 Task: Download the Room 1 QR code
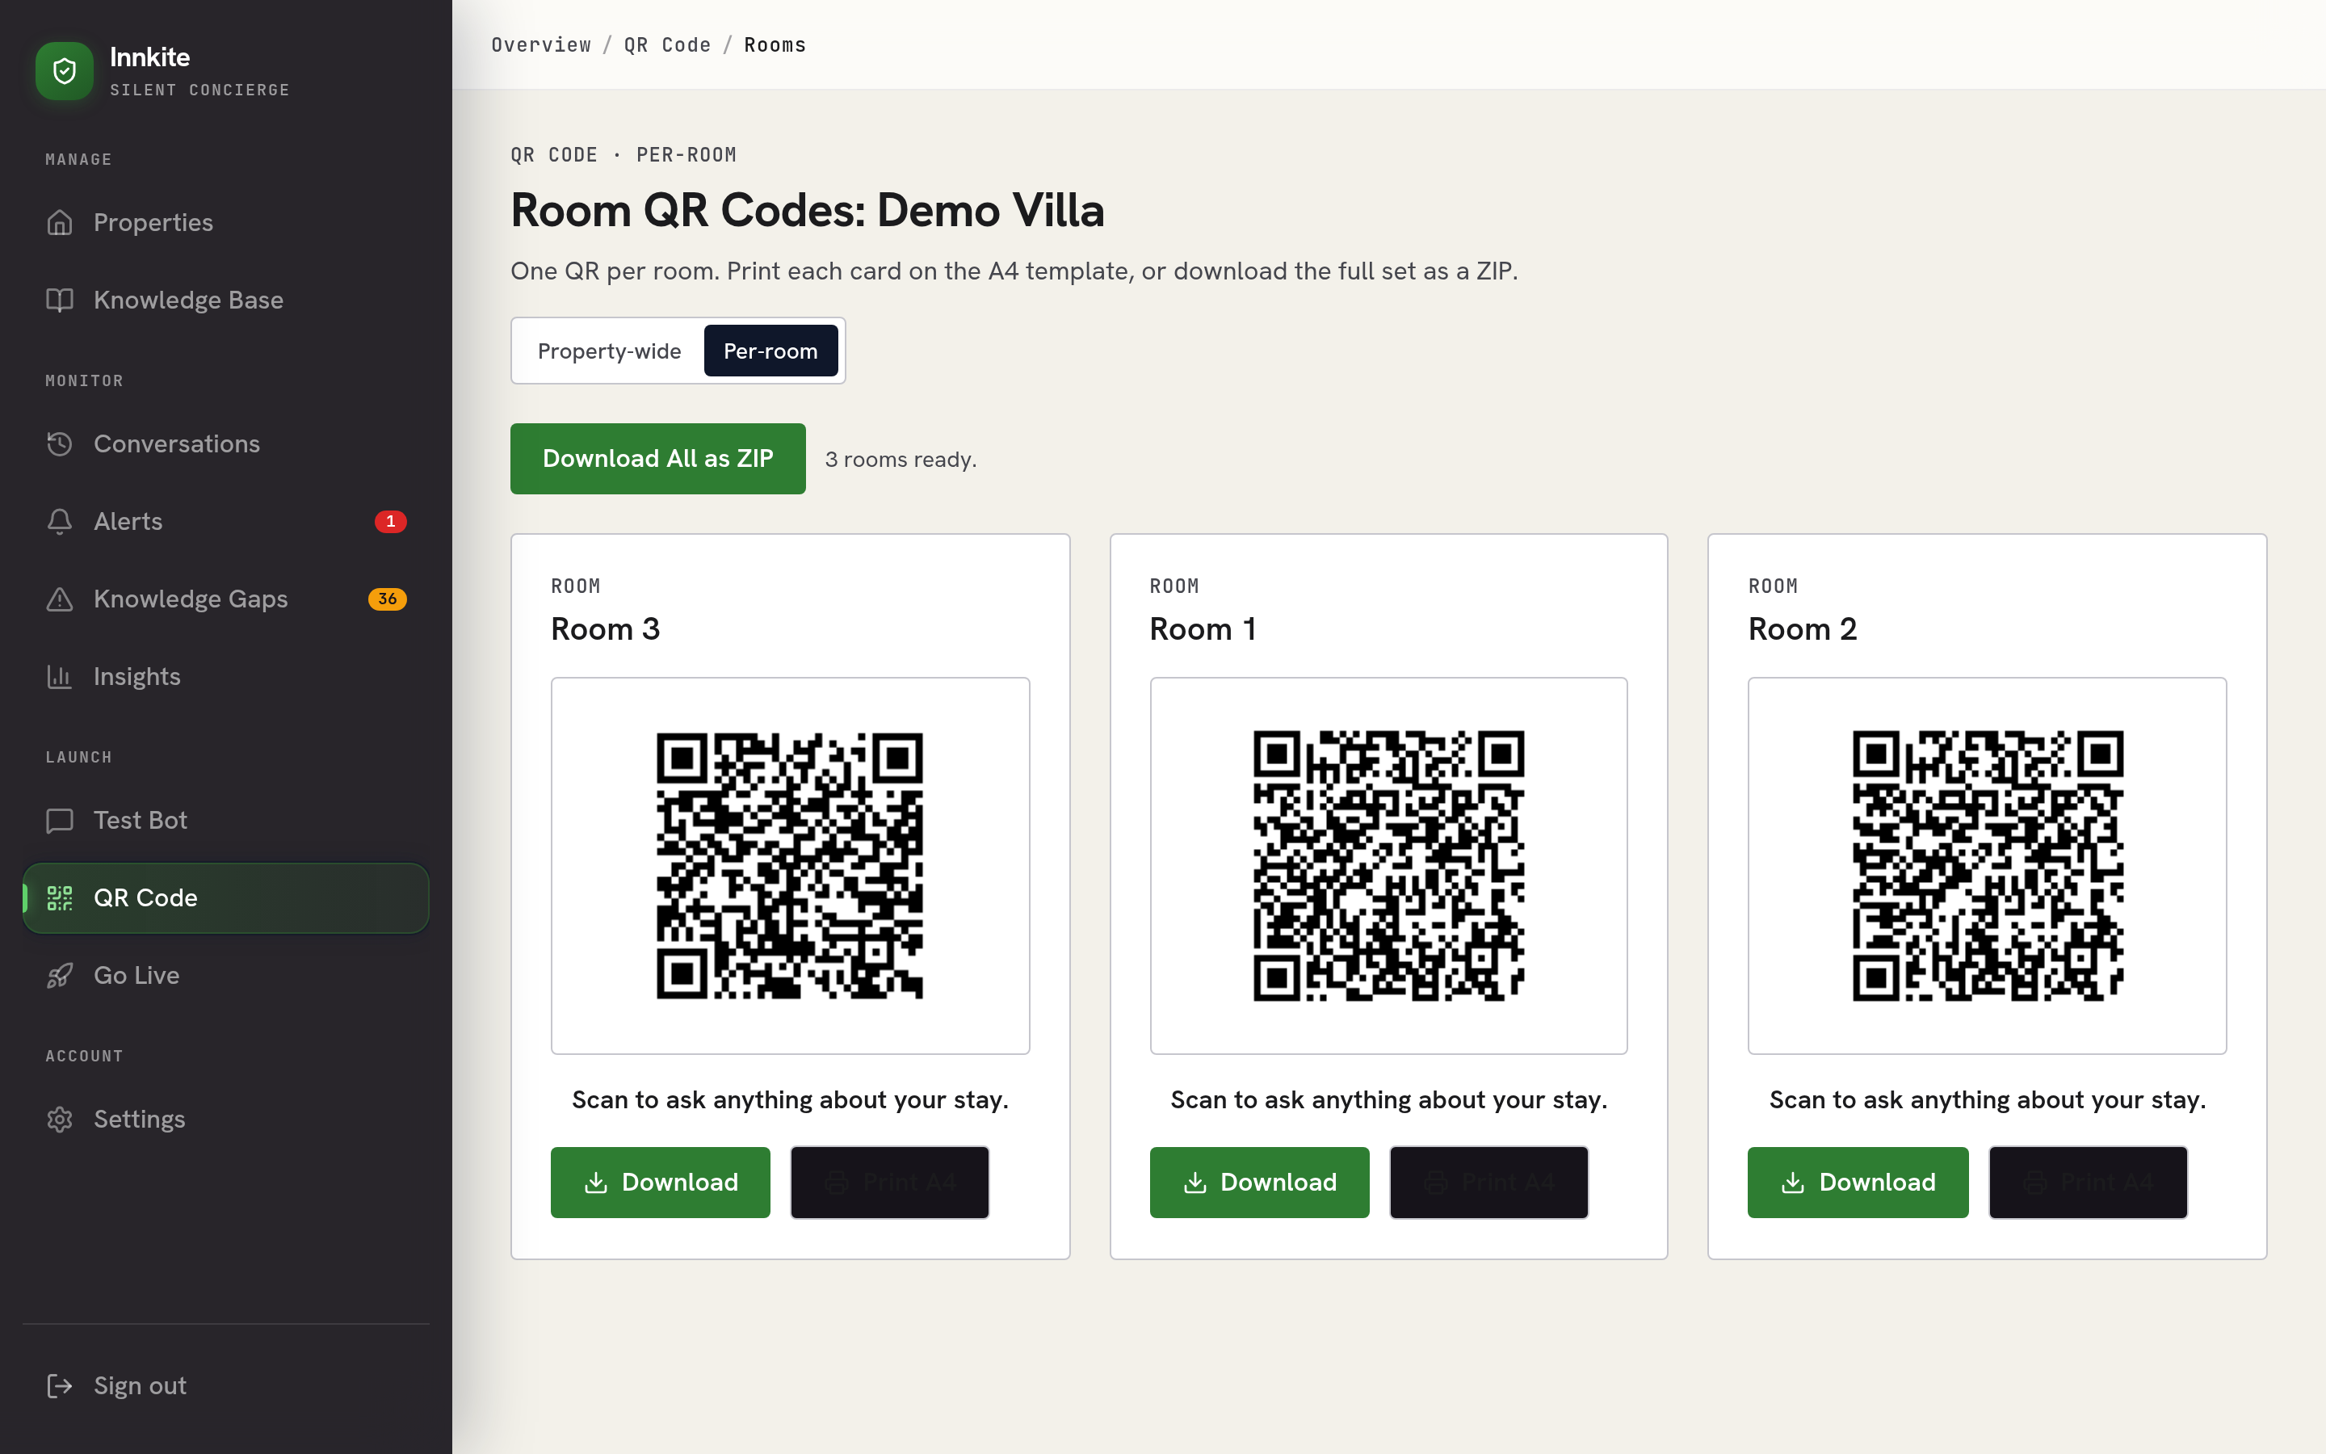click(x=1259, y=1182)
